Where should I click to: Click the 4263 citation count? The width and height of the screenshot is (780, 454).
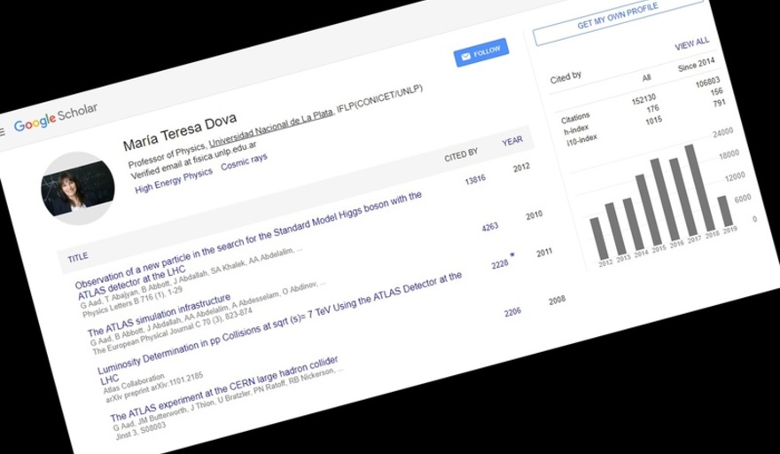pos(490,227)
